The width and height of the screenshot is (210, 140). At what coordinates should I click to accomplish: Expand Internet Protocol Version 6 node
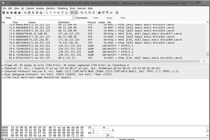point(3,71)
